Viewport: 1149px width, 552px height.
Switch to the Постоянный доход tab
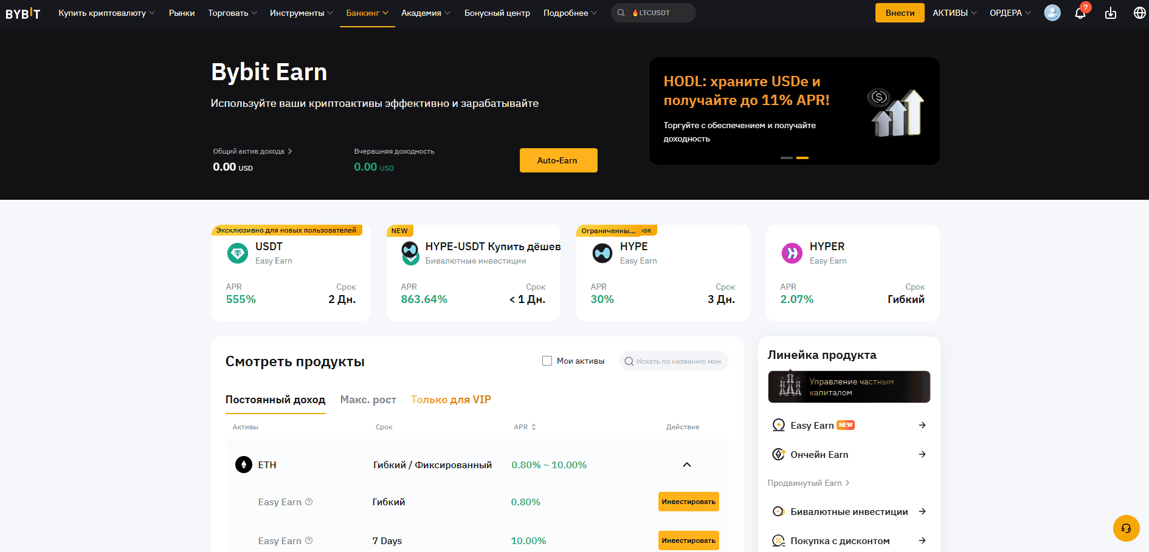[275, 400]
